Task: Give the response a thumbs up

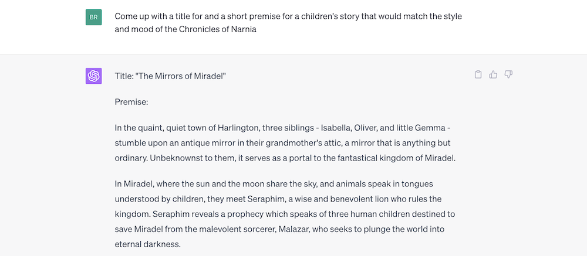Action: click(493, 74)
